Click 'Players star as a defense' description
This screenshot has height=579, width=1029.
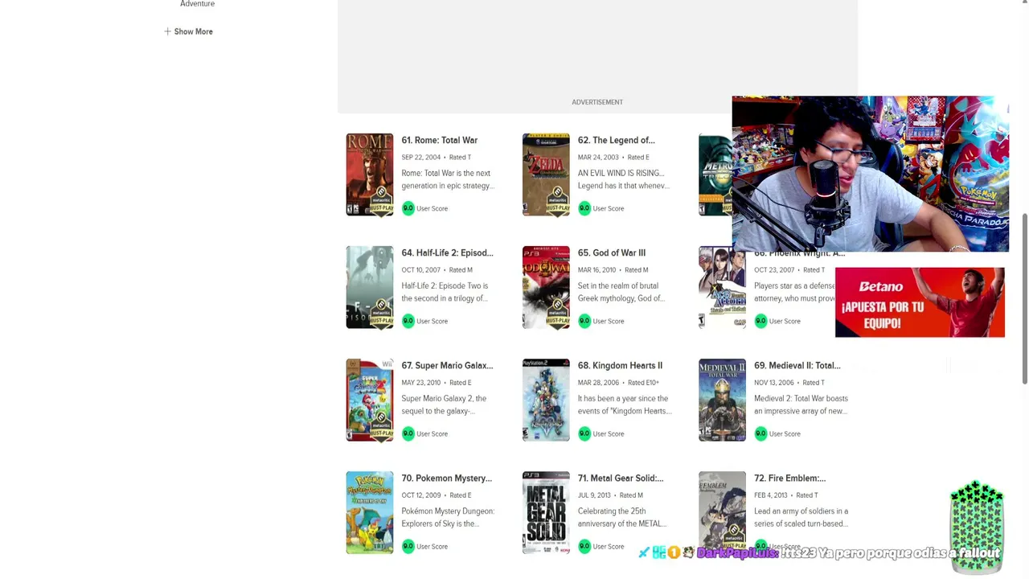[794, 292]
